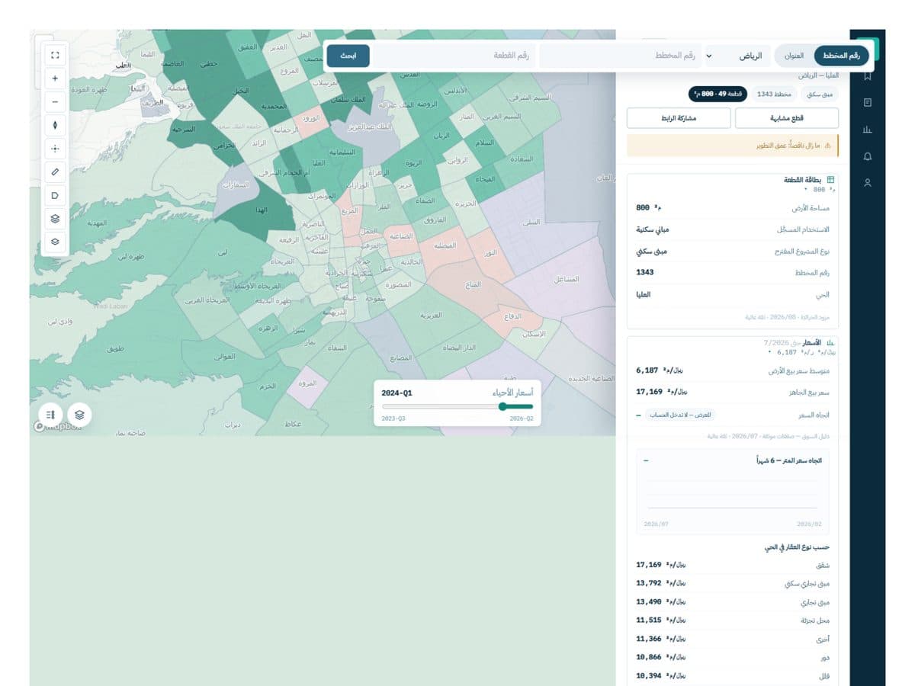Open the user profile icon
Image resolution: width=915 pixels, height=686 pixels.
[868, 183]
